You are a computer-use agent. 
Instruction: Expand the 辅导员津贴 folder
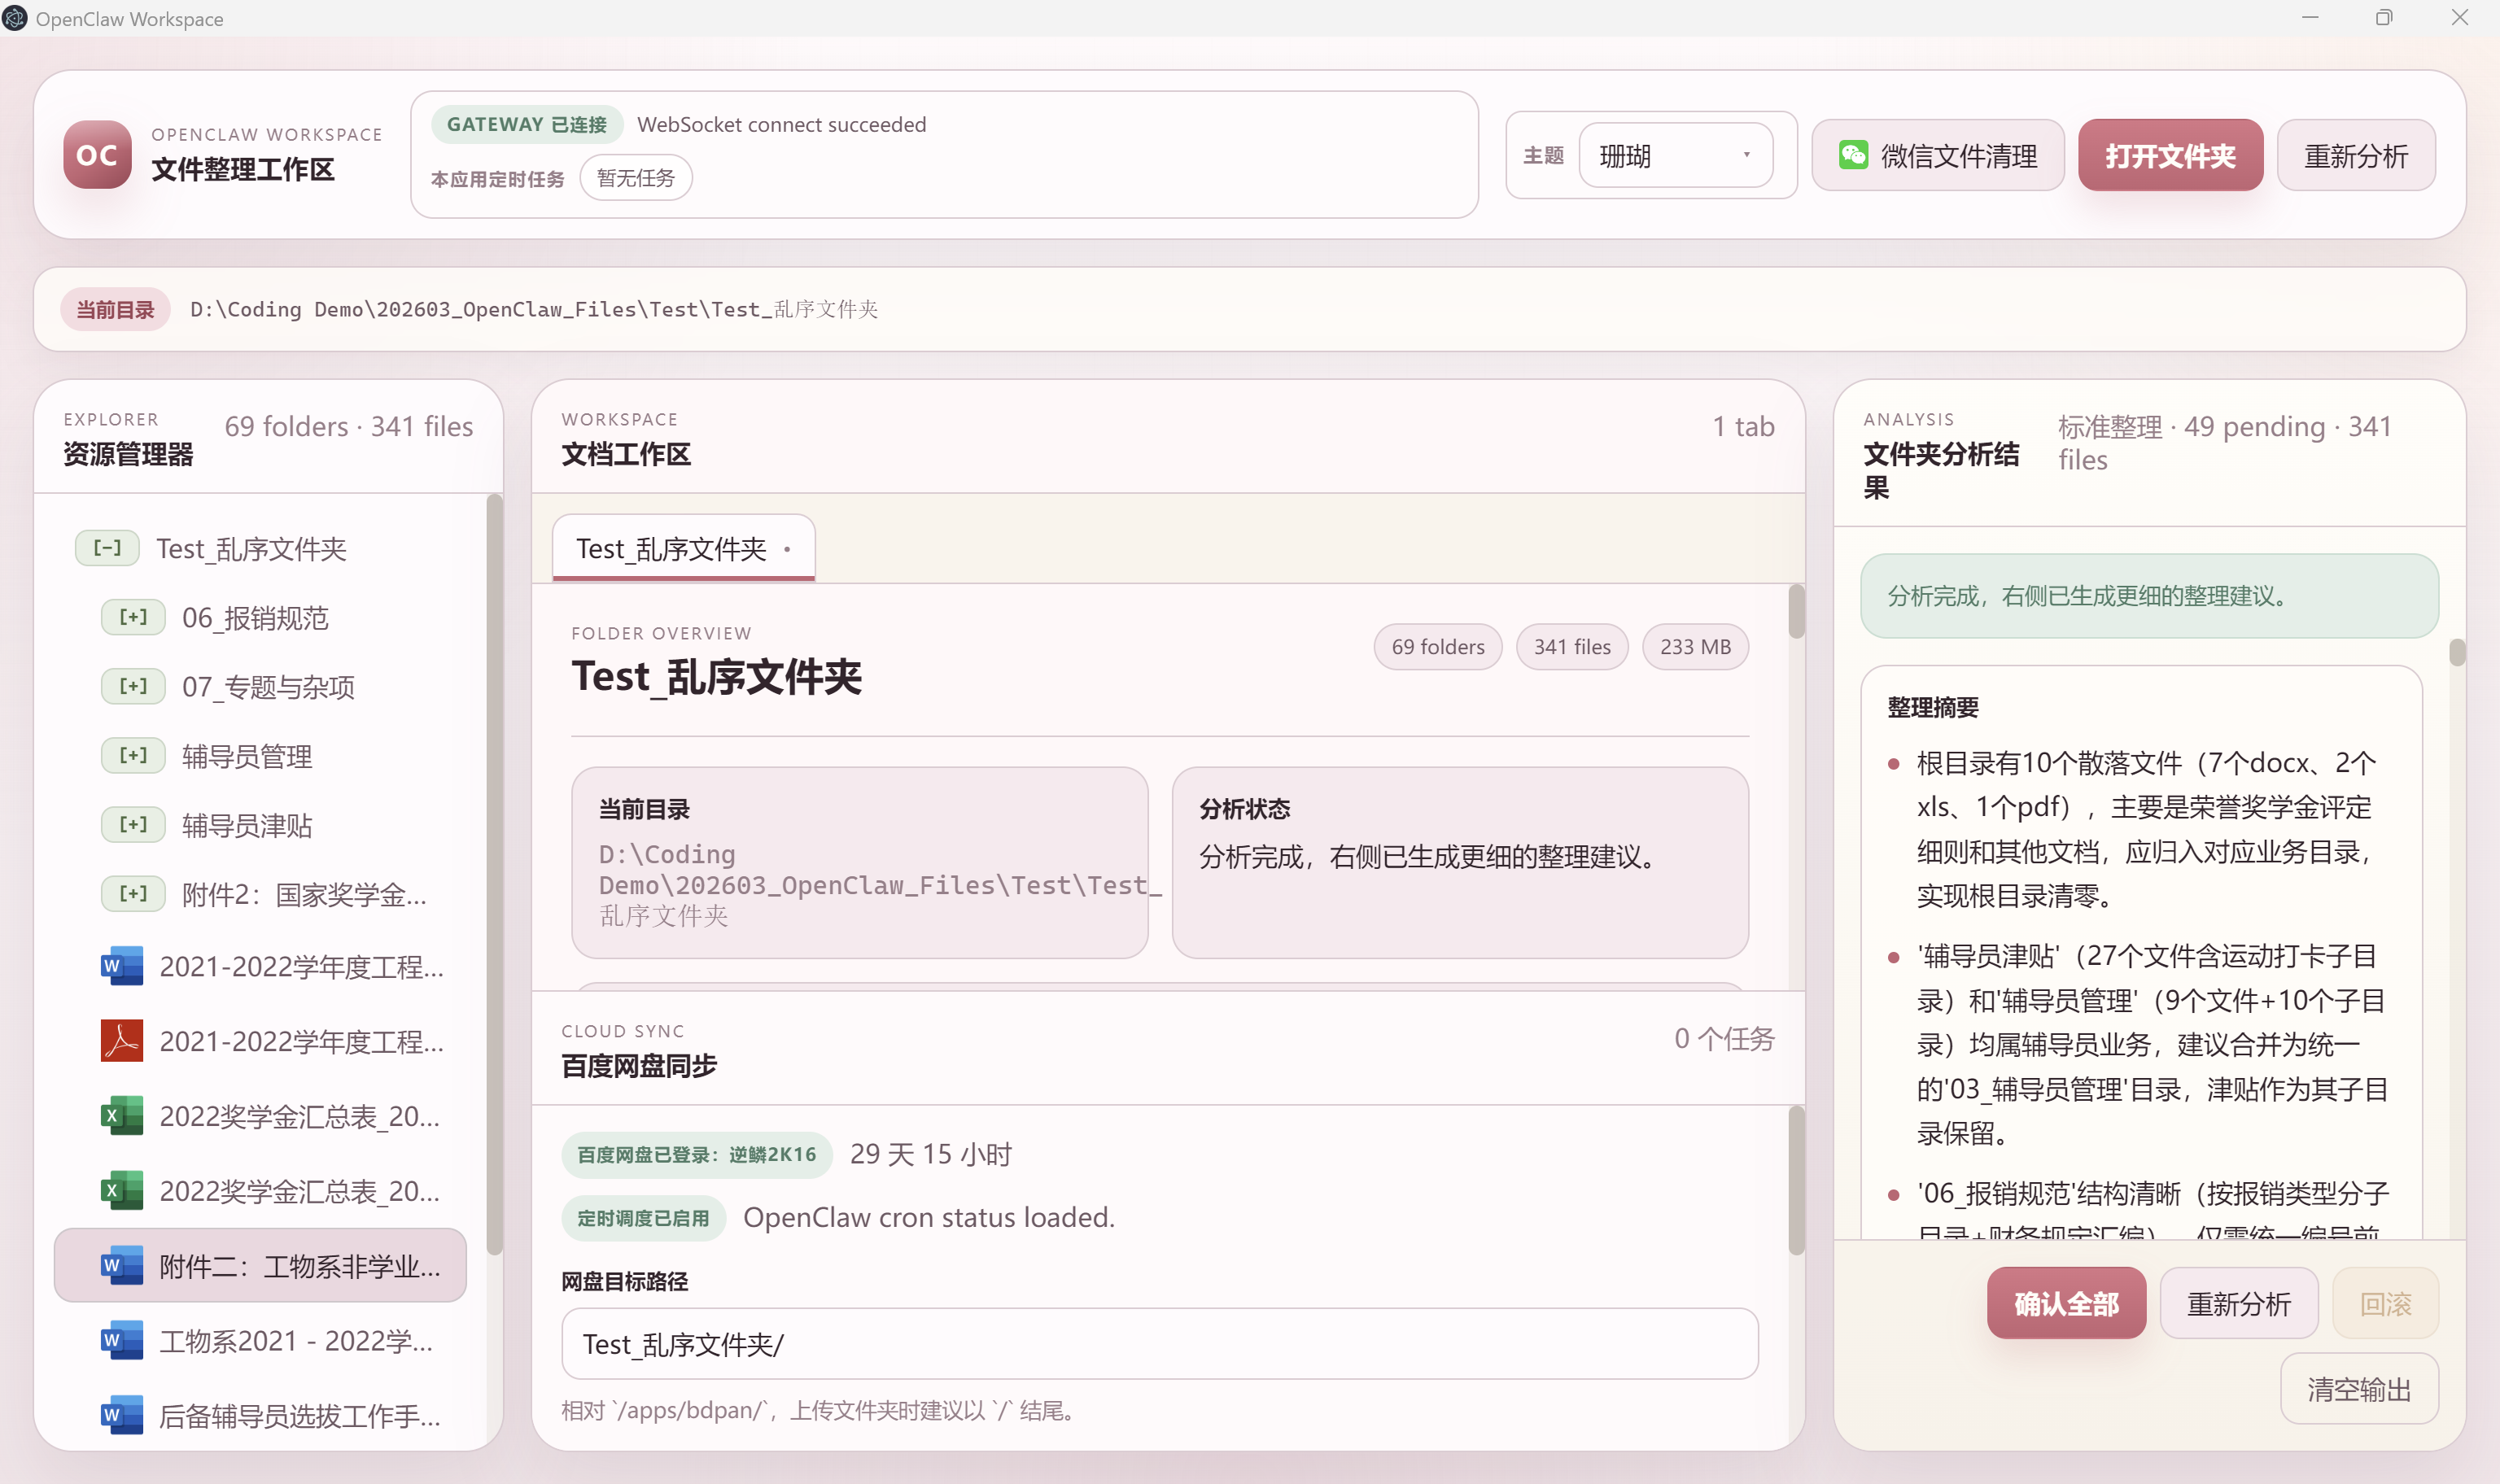point(133,824)
